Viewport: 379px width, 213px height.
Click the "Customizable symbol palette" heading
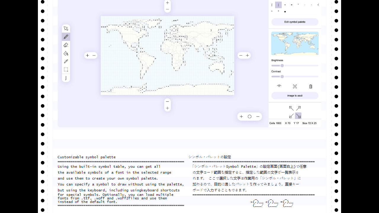point(86,157)
